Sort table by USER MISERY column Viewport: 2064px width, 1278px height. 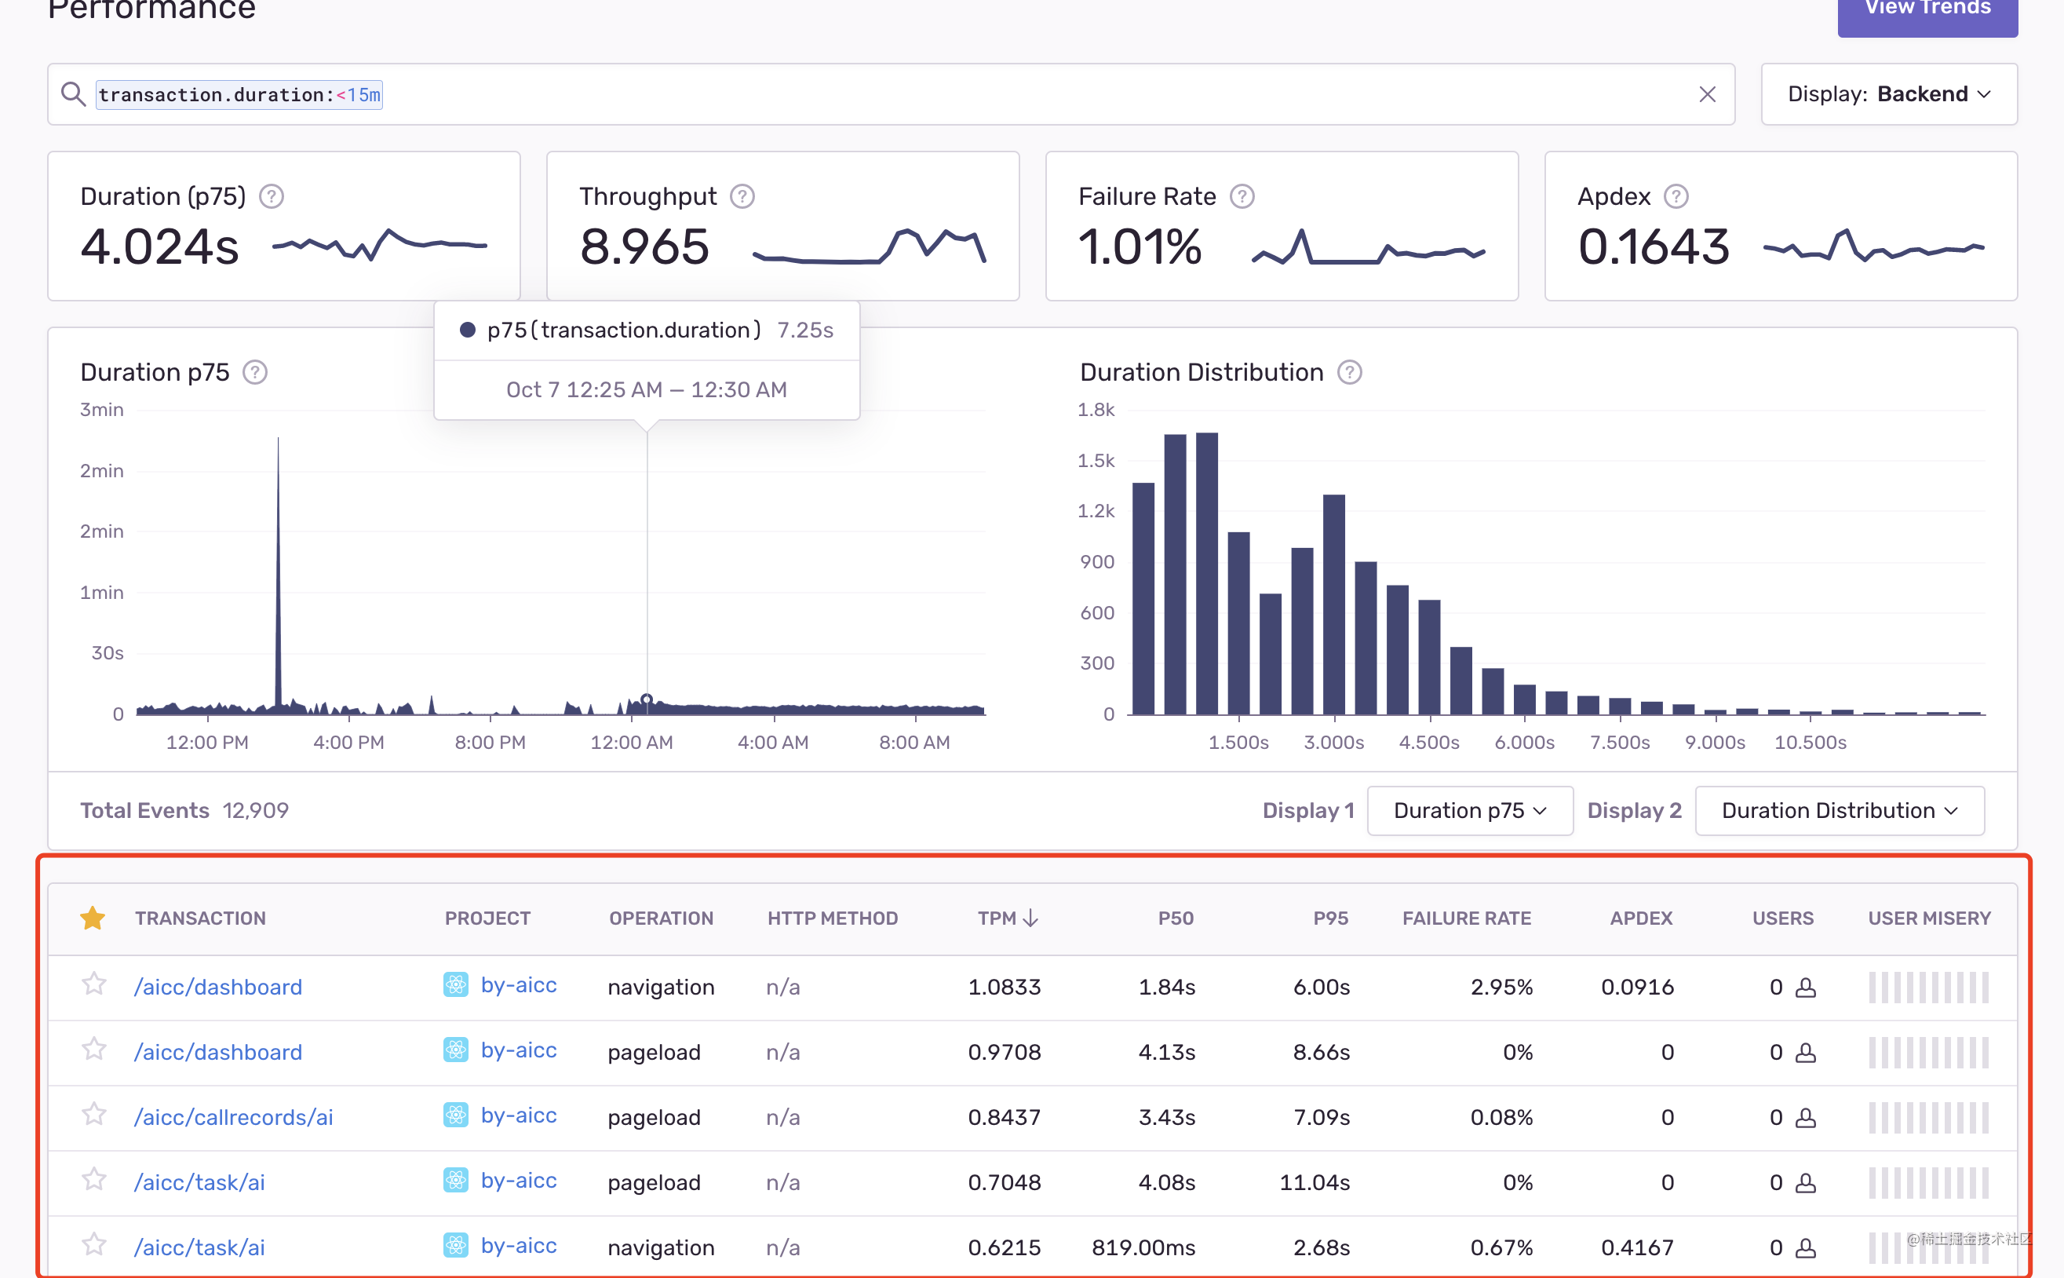(x=1929, y=918)
